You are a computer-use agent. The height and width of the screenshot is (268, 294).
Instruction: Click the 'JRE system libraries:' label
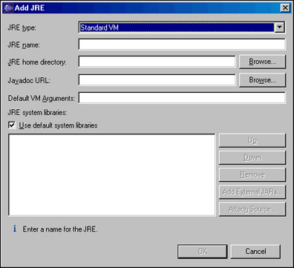tap(37, 113)
